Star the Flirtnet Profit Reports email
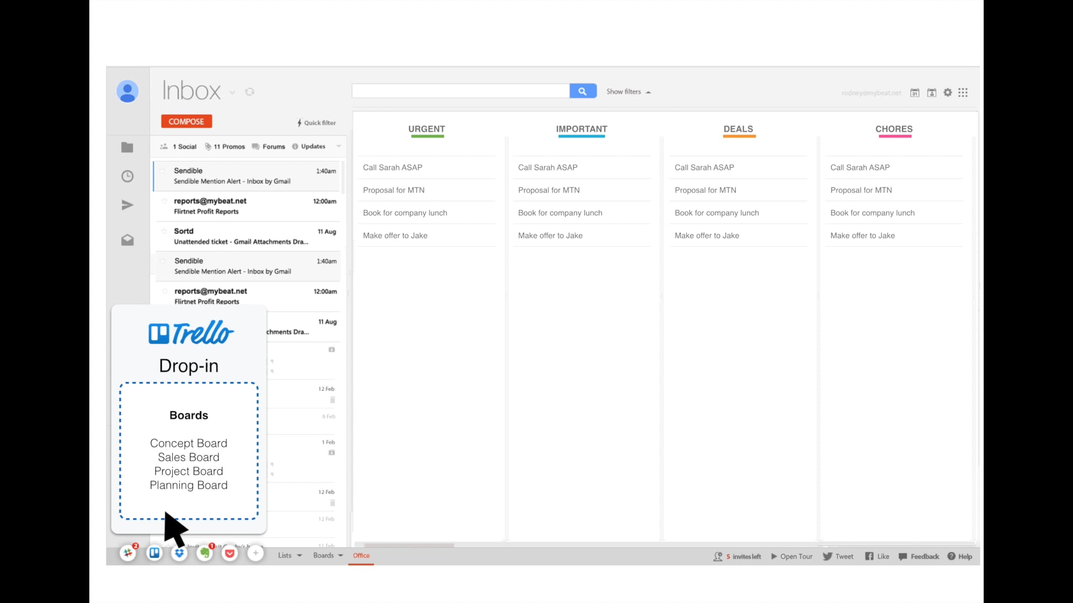The image size is (1073, 603). [x=164, y=200]
